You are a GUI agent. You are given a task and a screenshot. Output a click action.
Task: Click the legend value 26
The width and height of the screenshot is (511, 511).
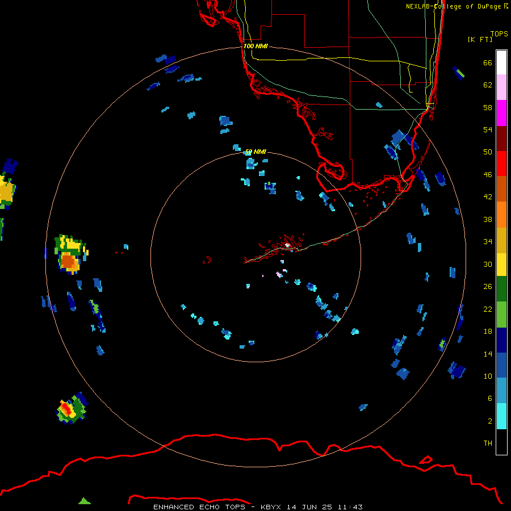coord(488,287)
